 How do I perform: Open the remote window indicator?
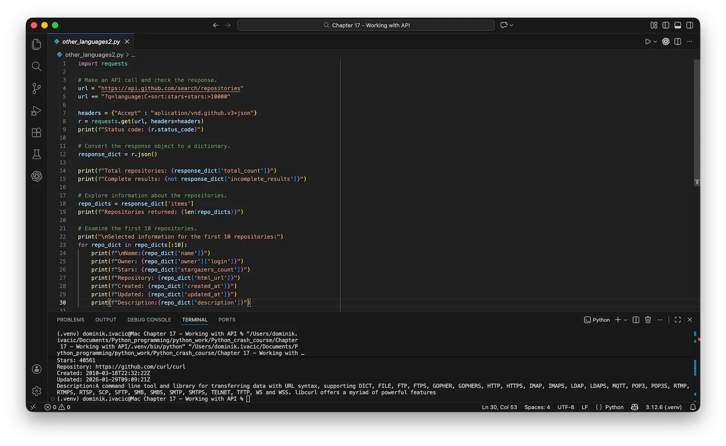tap(33, 407)
